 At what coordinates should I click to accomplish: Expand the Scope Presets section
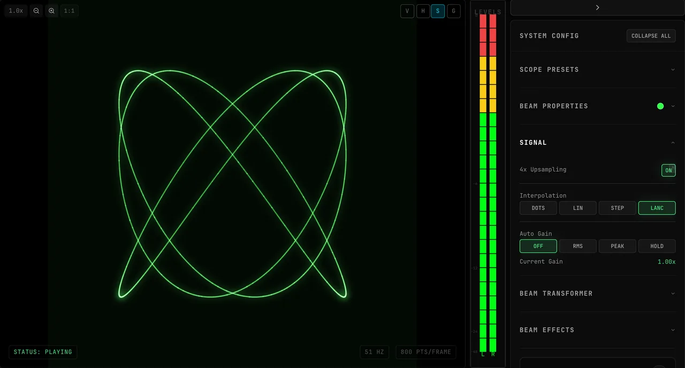coord(597,69)
